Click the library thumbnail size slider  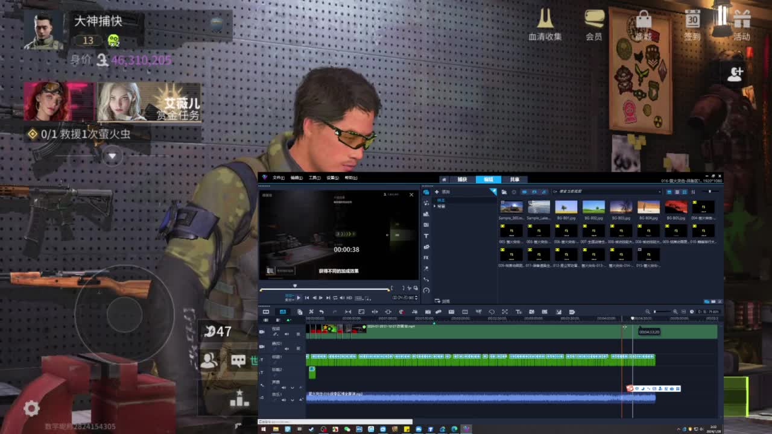point(710,192)
